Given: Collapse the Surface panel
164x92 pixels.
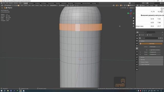Looking at the screenshot, I should (151, 41).
